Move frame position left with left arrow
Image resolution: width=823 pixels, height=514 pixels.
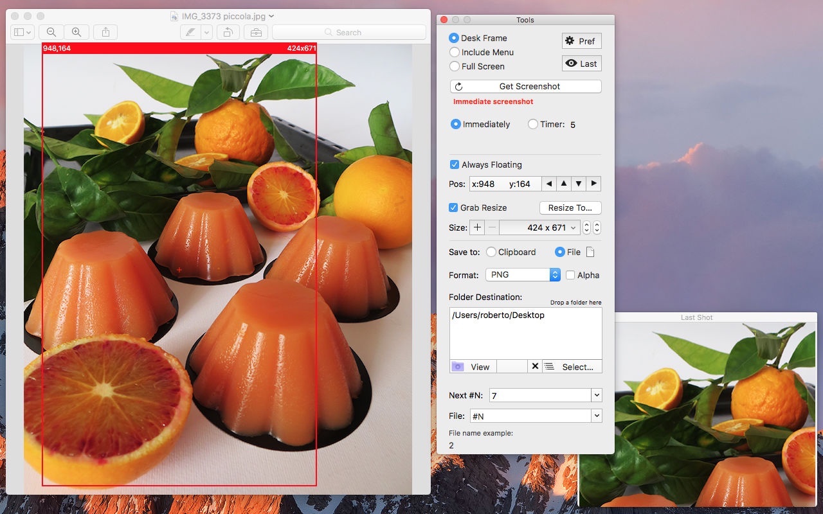click(x=548, y=184)
